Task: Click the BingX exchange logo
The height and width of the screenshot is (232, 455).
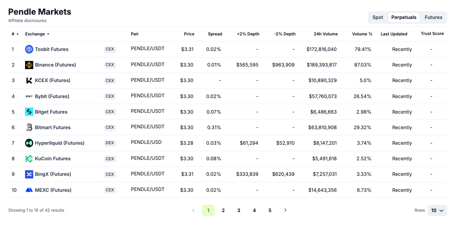Action: tap(29, 174)
